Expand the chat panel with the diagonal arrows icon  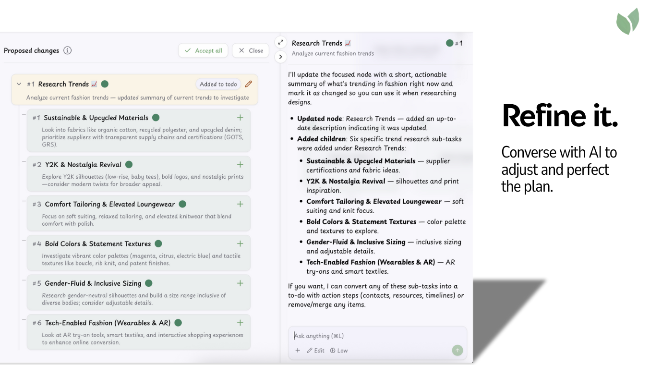(280, 41)
